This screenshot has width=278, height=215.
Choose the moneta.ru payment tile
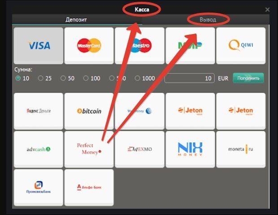coord(241,149)
